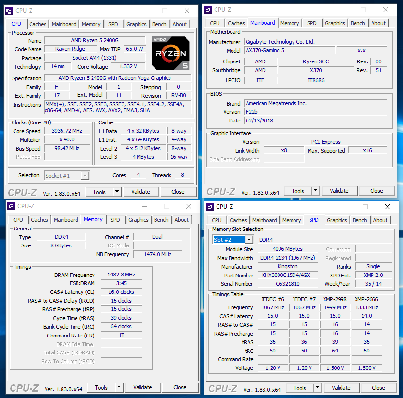Click CPU-Z app icon in CPU window title bar

point(9,11)
